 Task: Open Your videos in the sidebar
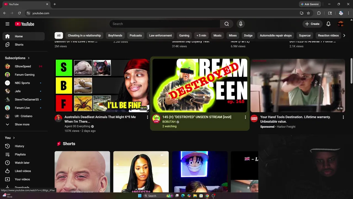(24, 179)
